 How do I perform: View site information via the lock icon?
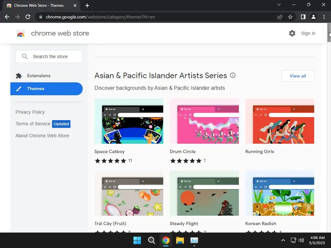[41, 17]
